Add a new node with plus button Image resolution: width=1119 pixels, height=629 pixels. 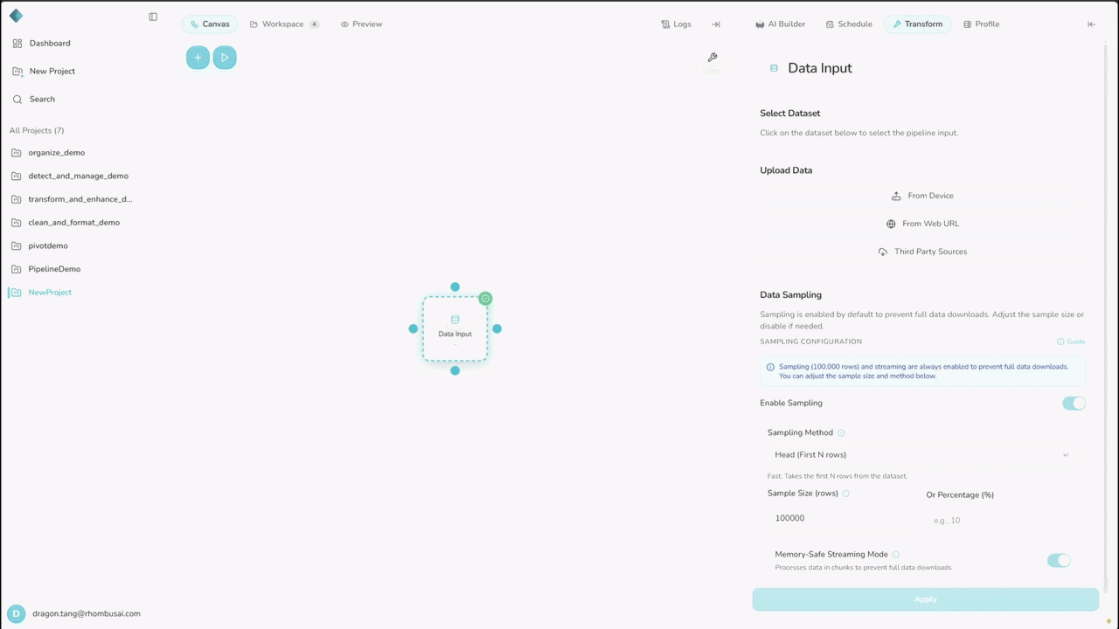tap(198, 58)
